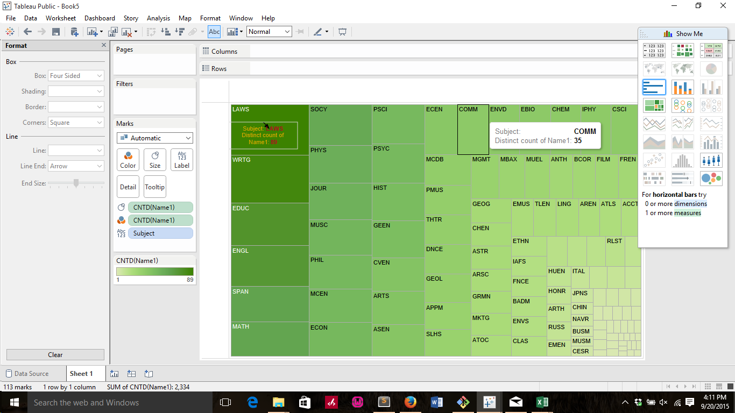Enter Presentation Mode via toolbar icon
Screen dimensions: 735x413
point(342,32)
